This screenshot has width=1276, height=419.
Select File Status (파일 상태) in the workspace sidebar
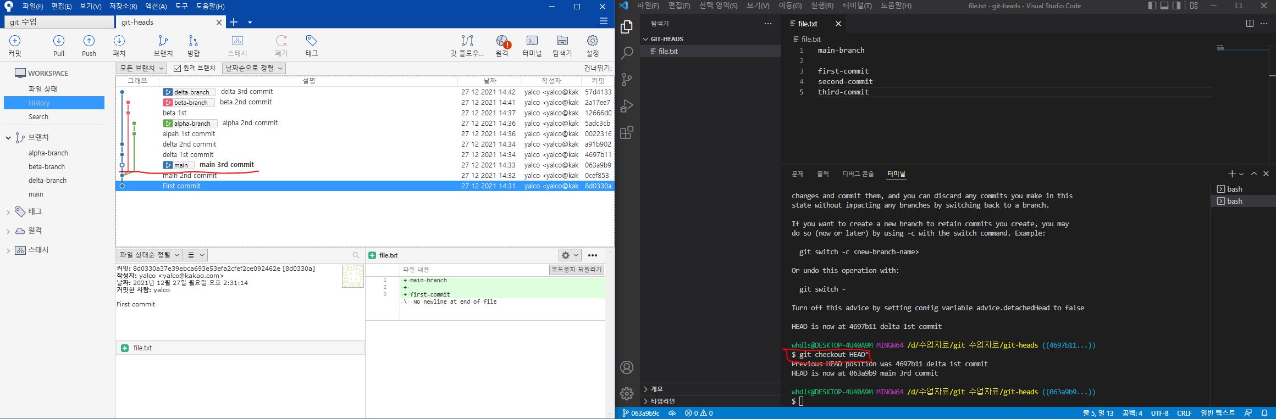click(x=43, y=89)
